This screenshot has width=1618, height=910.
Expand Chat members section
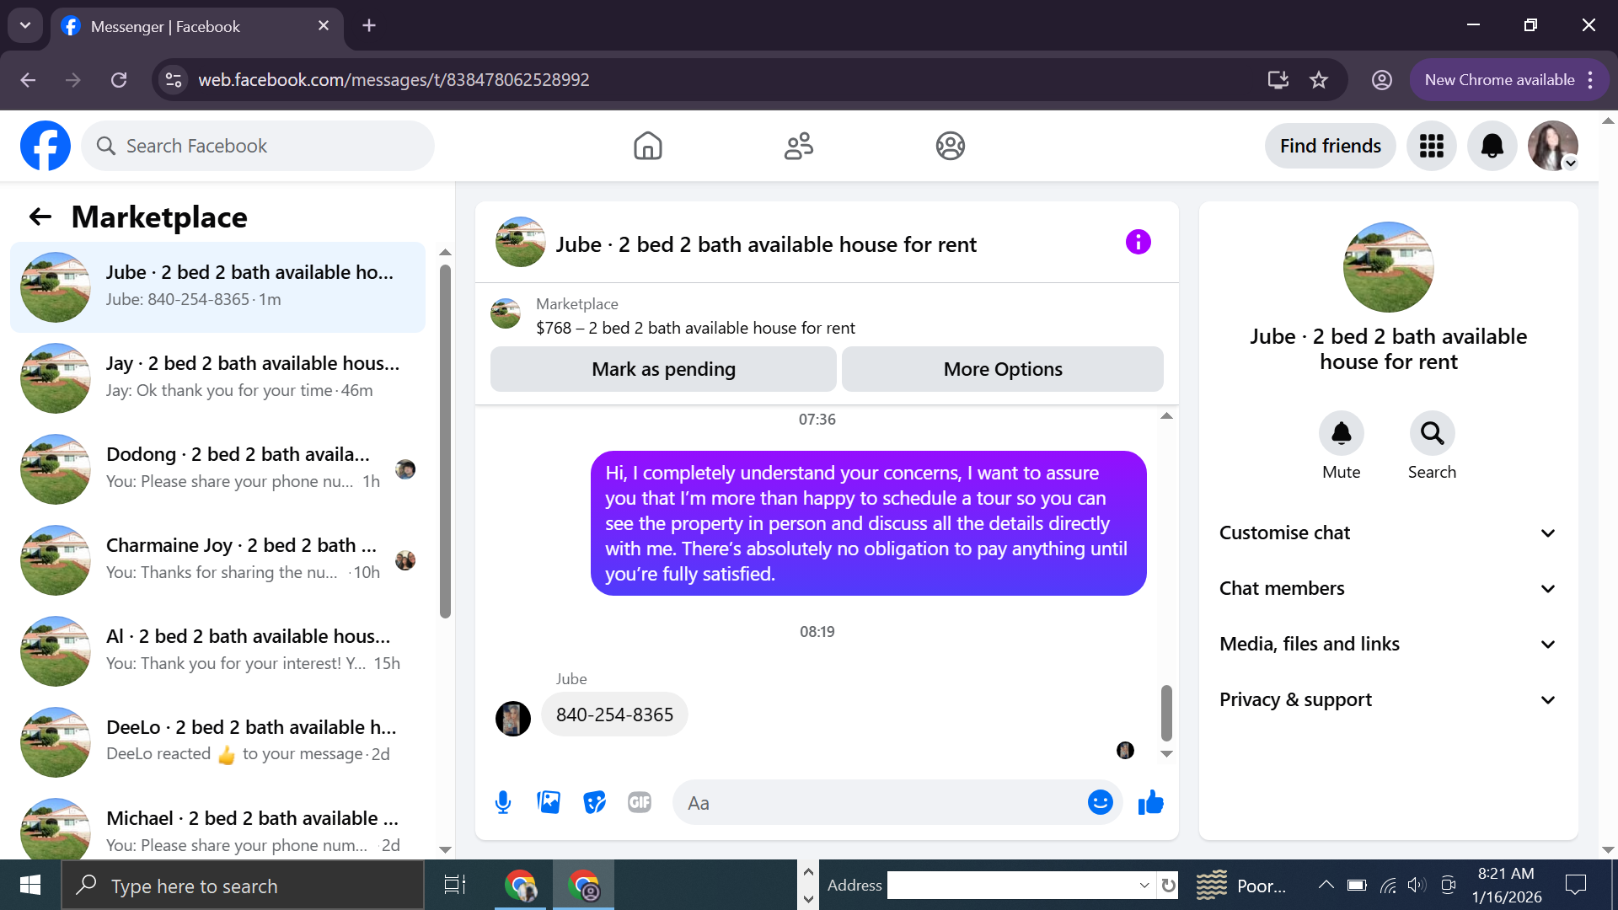click(1388, 588)
